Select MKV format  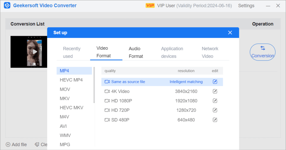point(65,98)
